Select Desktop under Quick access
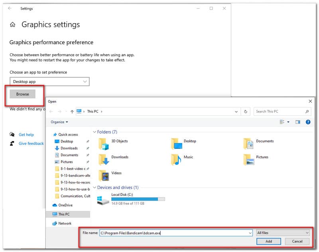Screen dimensions: 319x252 [67, 142]
